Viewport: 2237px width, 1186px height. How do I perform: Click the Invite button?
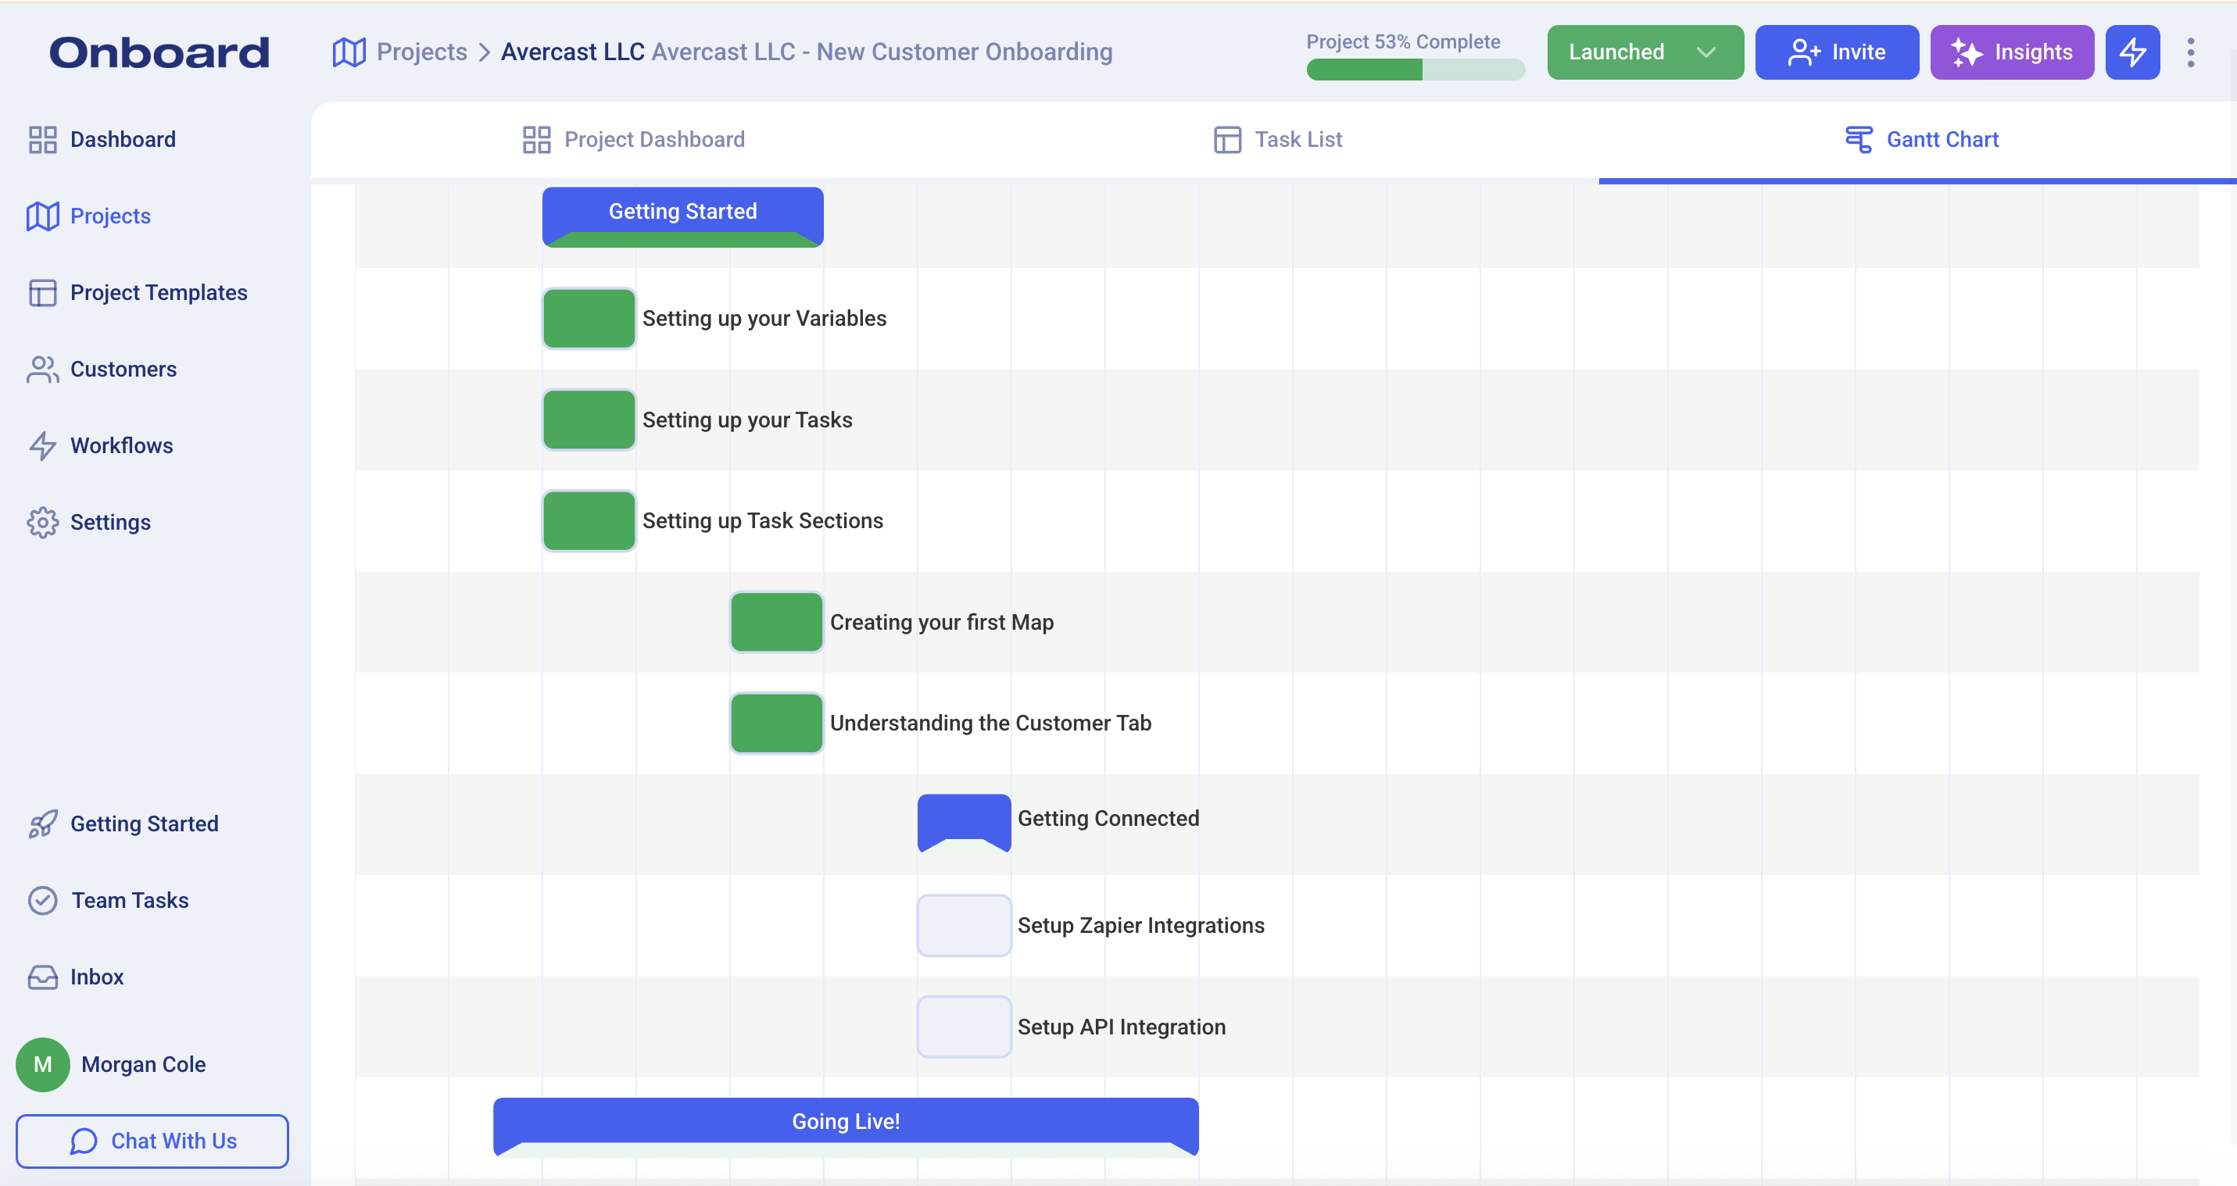click(1836, 52)
